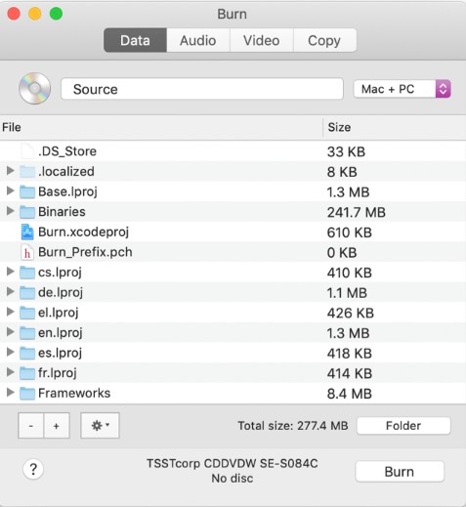Click the en.lproj folder icon

click(27, 333)
